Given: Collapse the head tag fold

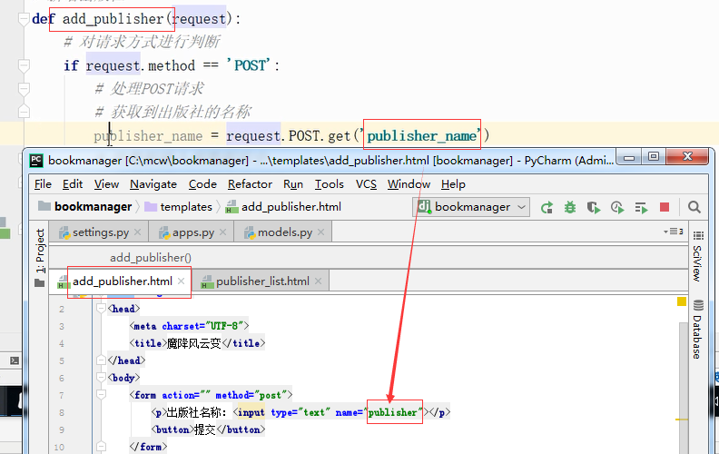Looking at the screenshot, I should coord(102,309).
